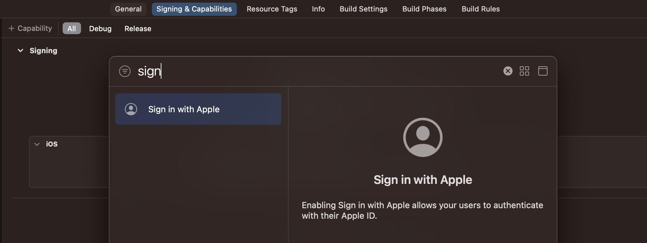Select the Sign in with Apple row
Viewport: 647px width, 243px height.
click(198, 109)
